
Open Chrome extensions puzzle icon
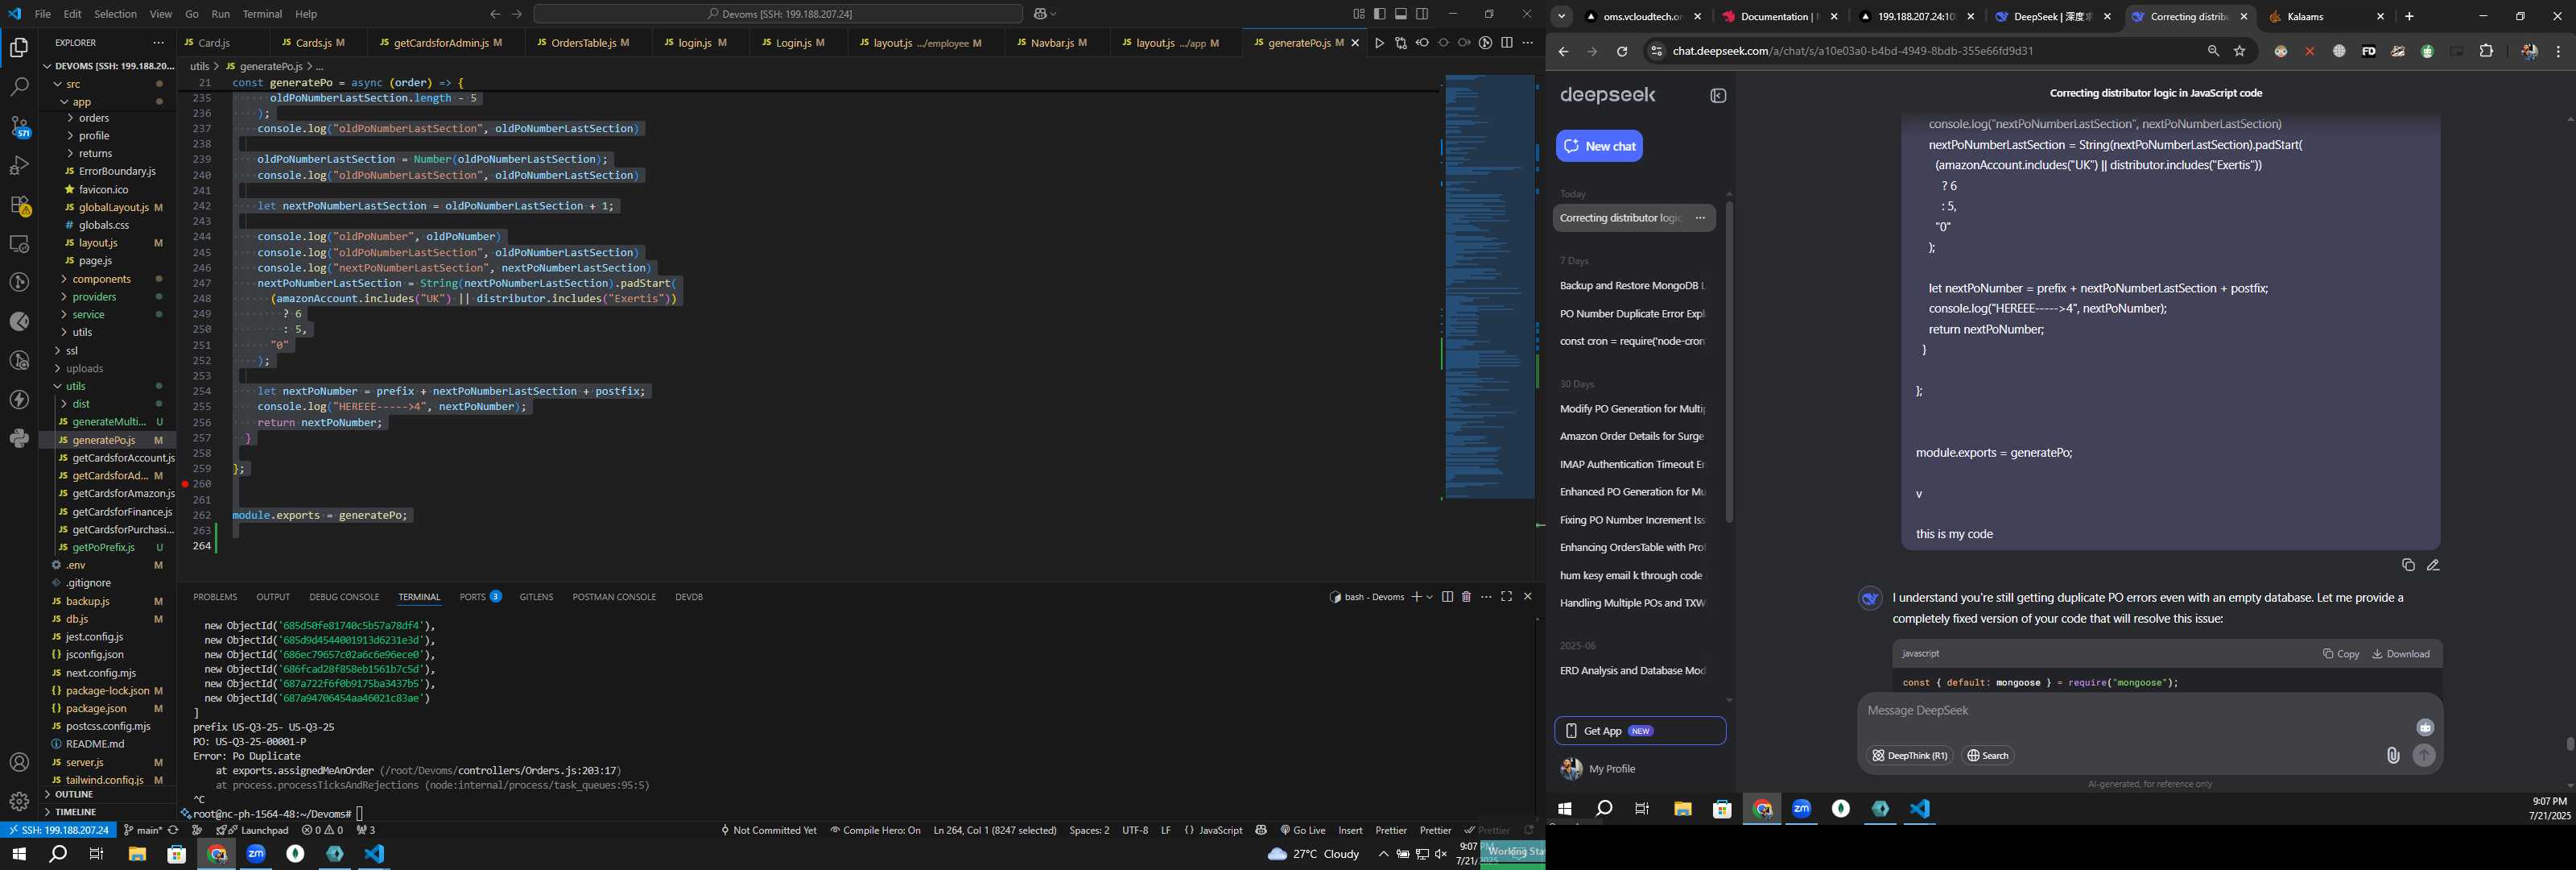(2486, 51)
